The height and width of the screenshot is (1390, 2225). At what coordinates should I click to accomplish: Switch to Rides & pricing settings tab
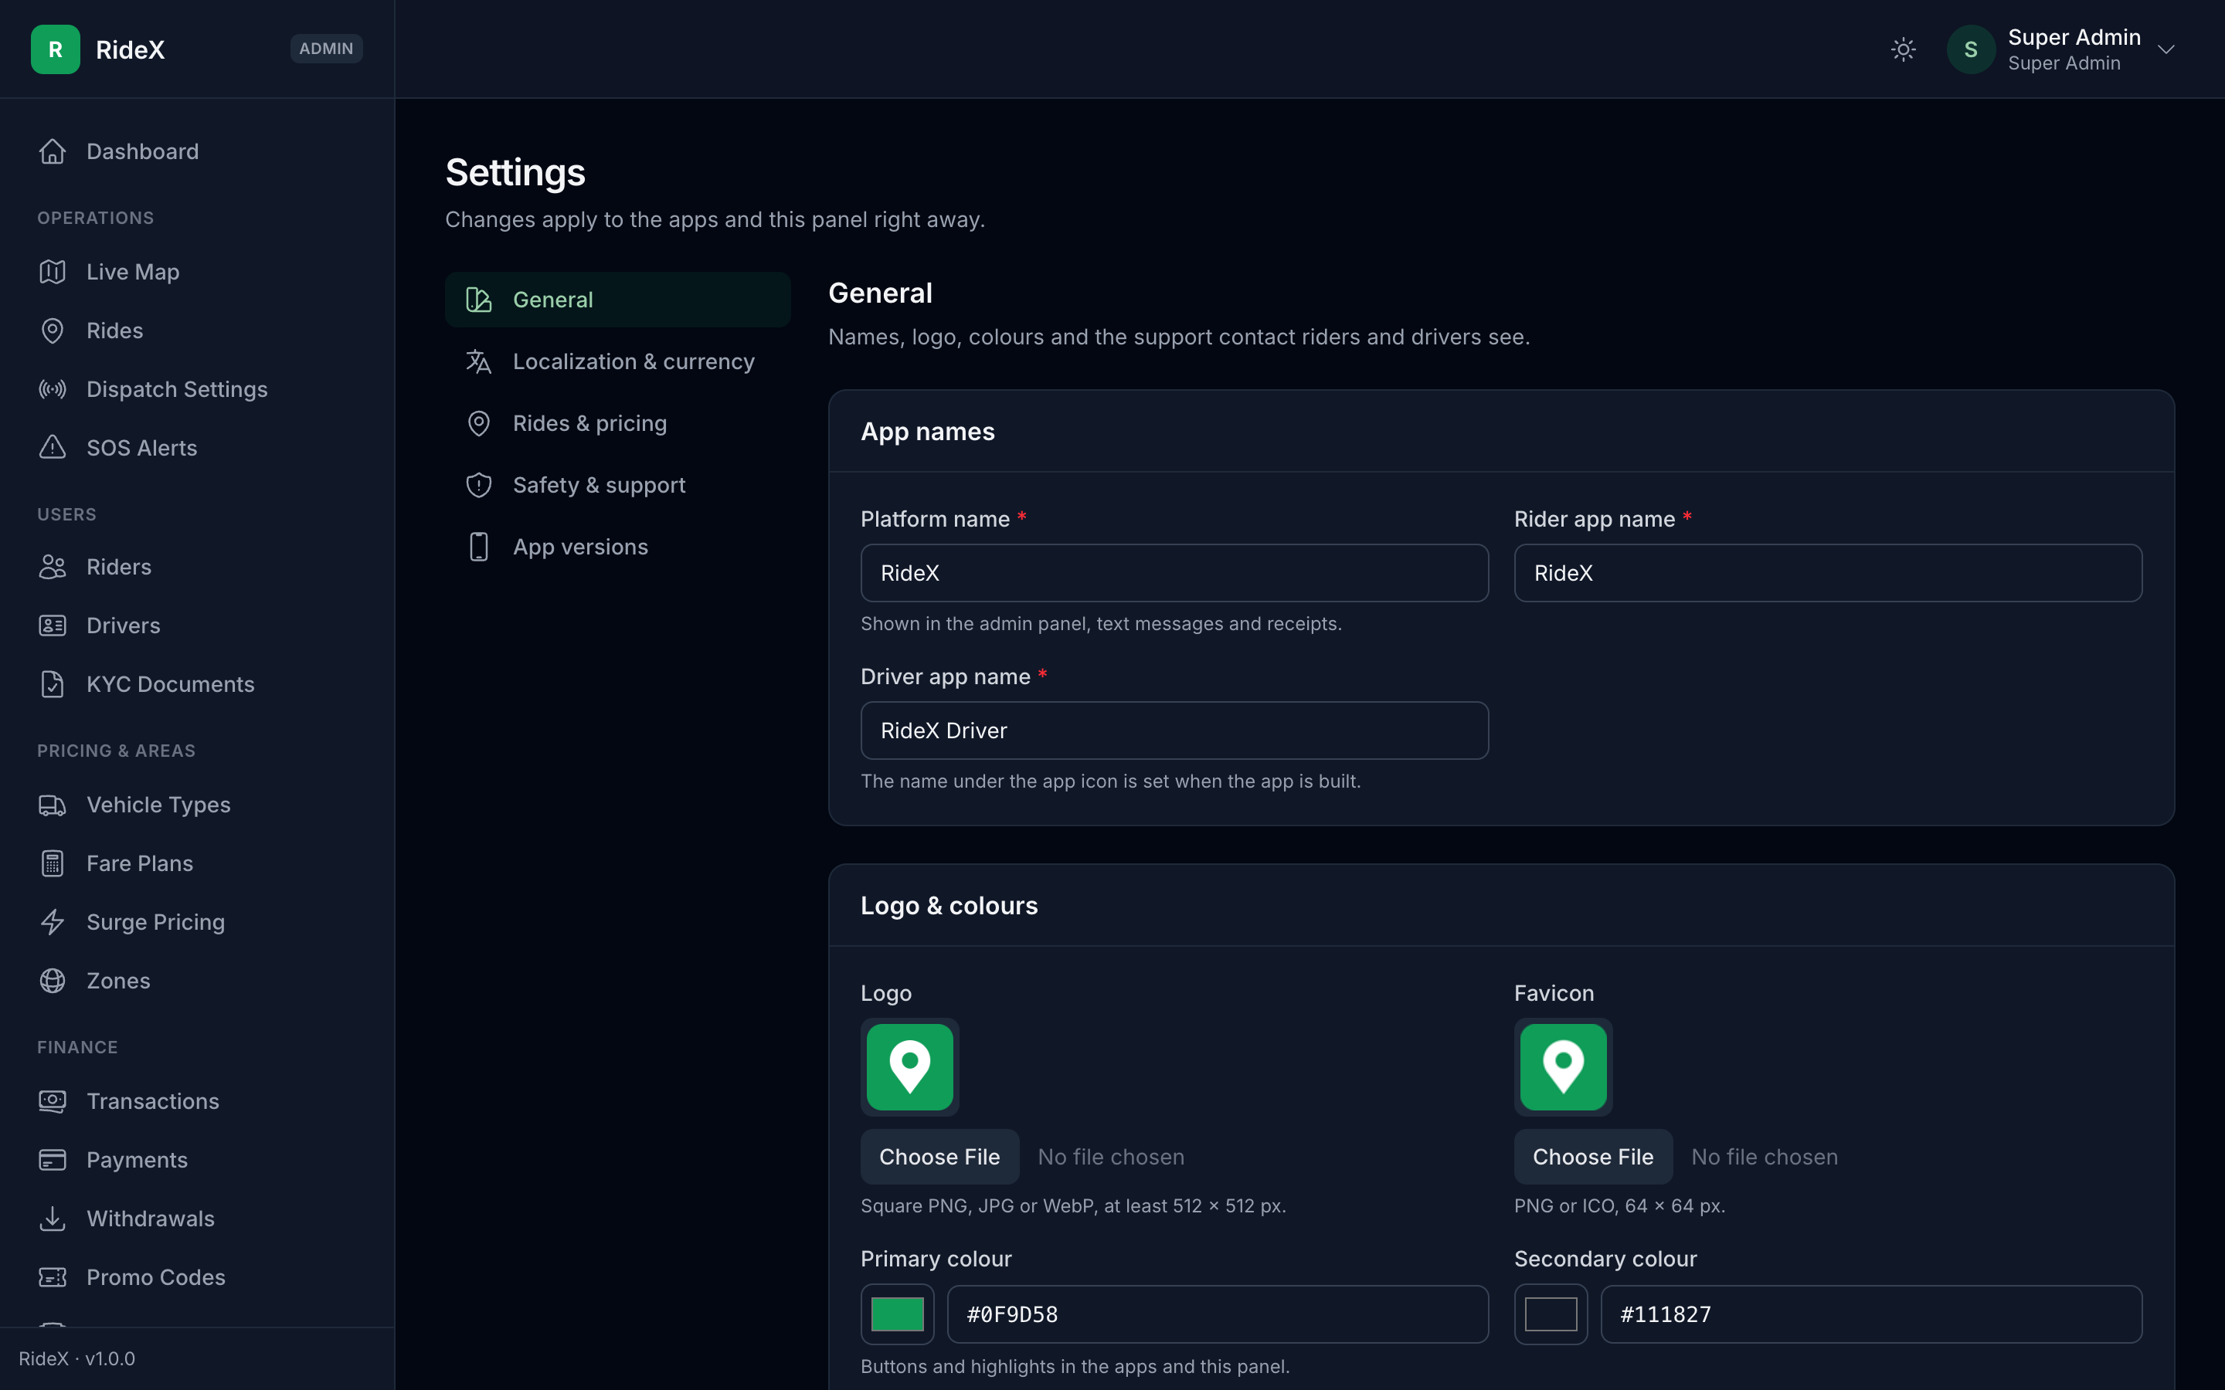click(x=618, y=423)
